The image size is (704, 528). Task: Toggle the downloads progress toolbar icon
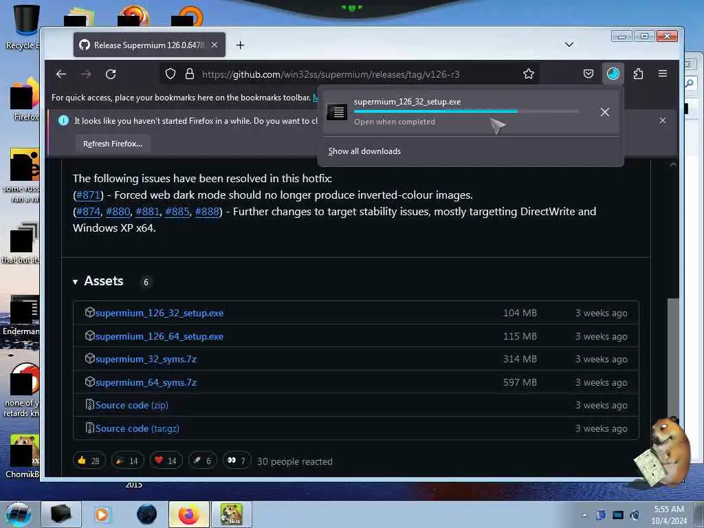[x=613, y=74]
